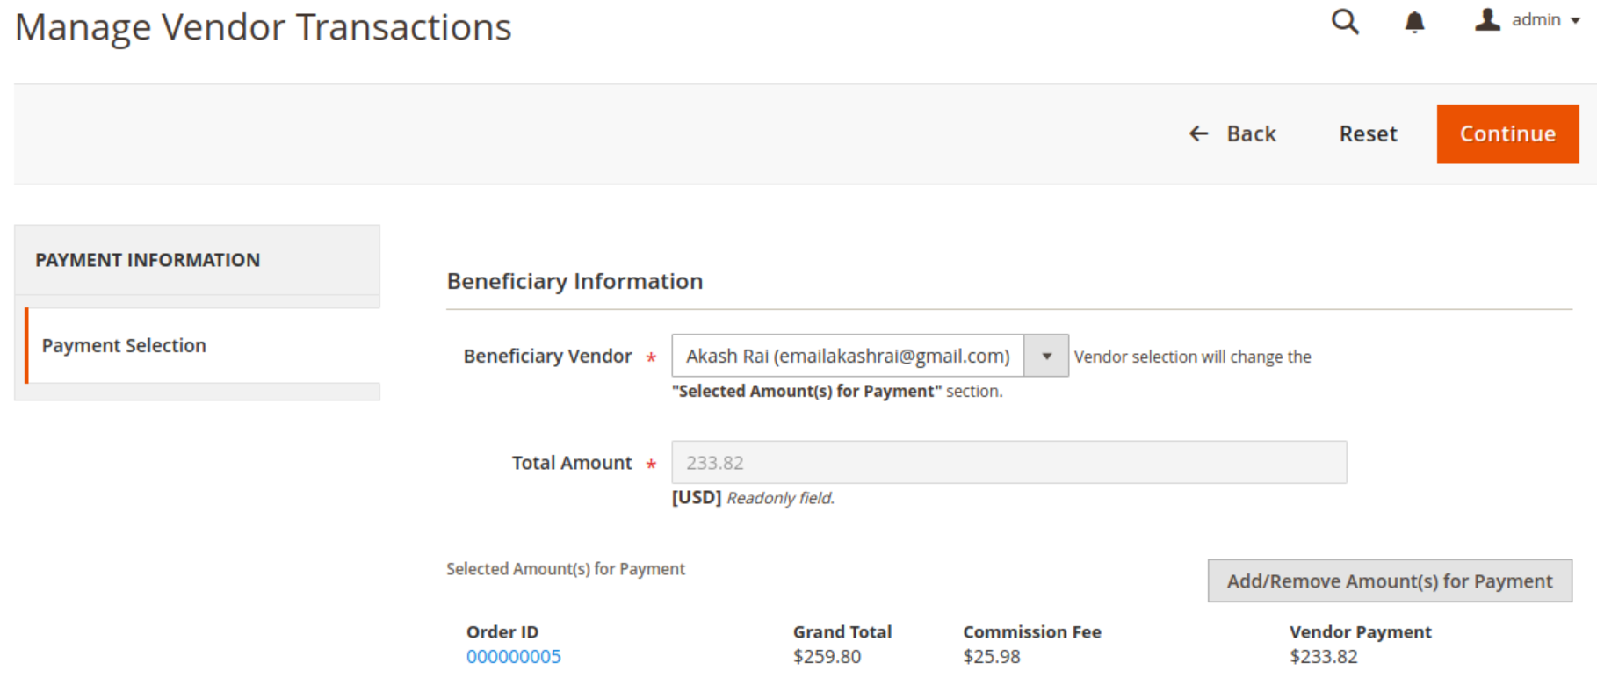Click the Vendor Payment value $233.82

tap(1323, 657)
